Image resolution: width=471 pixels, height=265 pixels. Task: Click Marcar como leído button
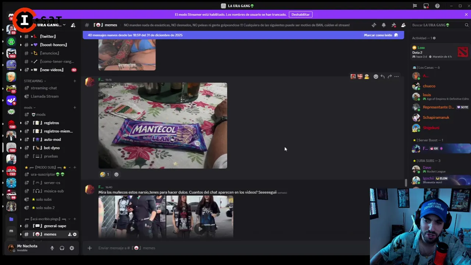[x=381, y=35]
